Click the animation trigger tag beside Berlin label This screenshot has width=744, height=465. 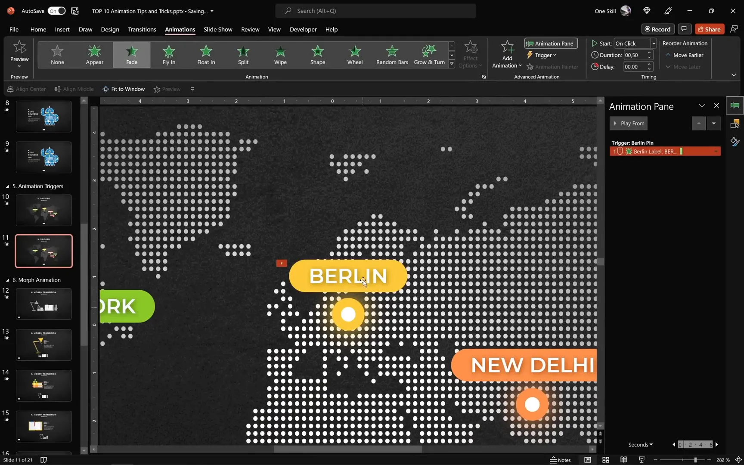[x=281, y=263]
